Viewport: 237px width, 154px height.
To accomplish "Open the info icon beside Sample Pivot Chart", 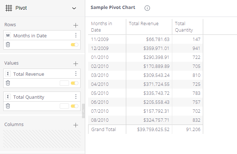I will (147, 8).
